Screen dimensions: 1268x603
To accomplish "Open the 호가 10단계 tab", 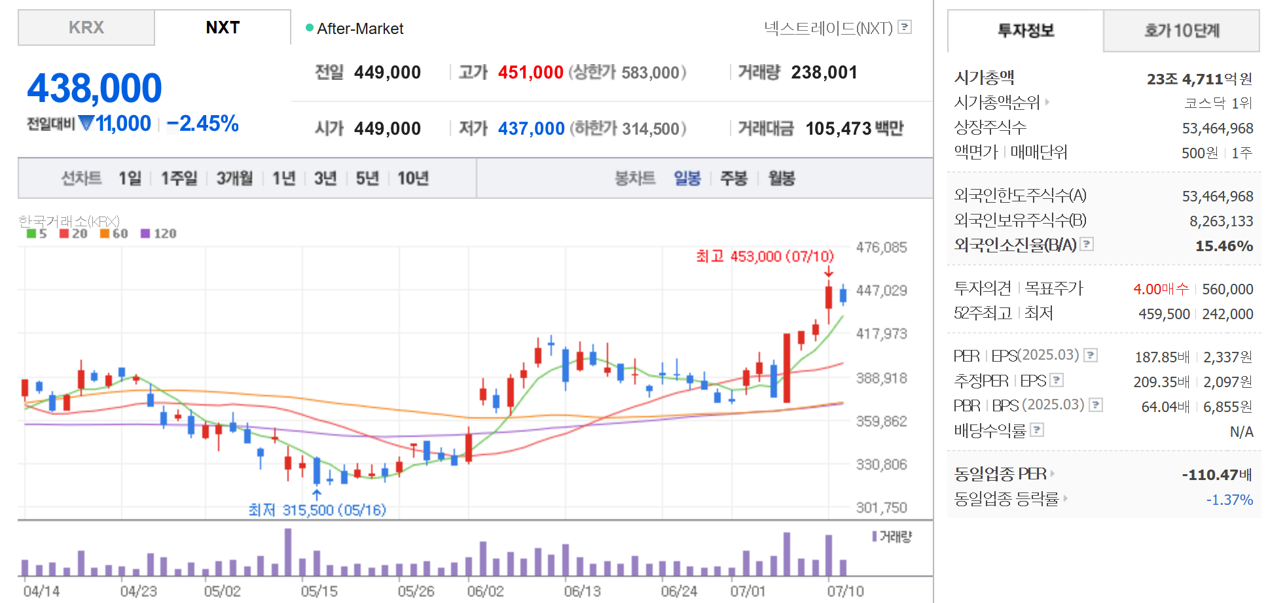I will tap(1181, 31).
